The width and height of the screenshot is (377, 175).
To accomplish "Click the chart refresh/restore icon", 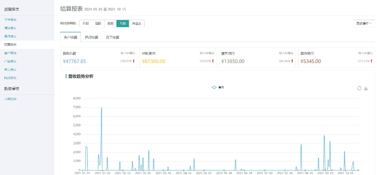I will click(x=359, y=88).
